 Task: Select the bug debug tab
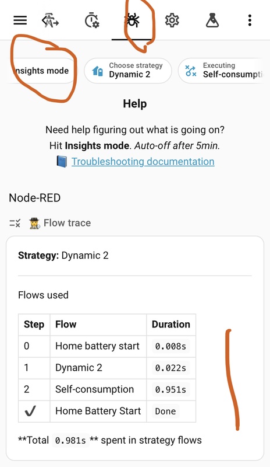pyautogui.click(x=132, y=20)
